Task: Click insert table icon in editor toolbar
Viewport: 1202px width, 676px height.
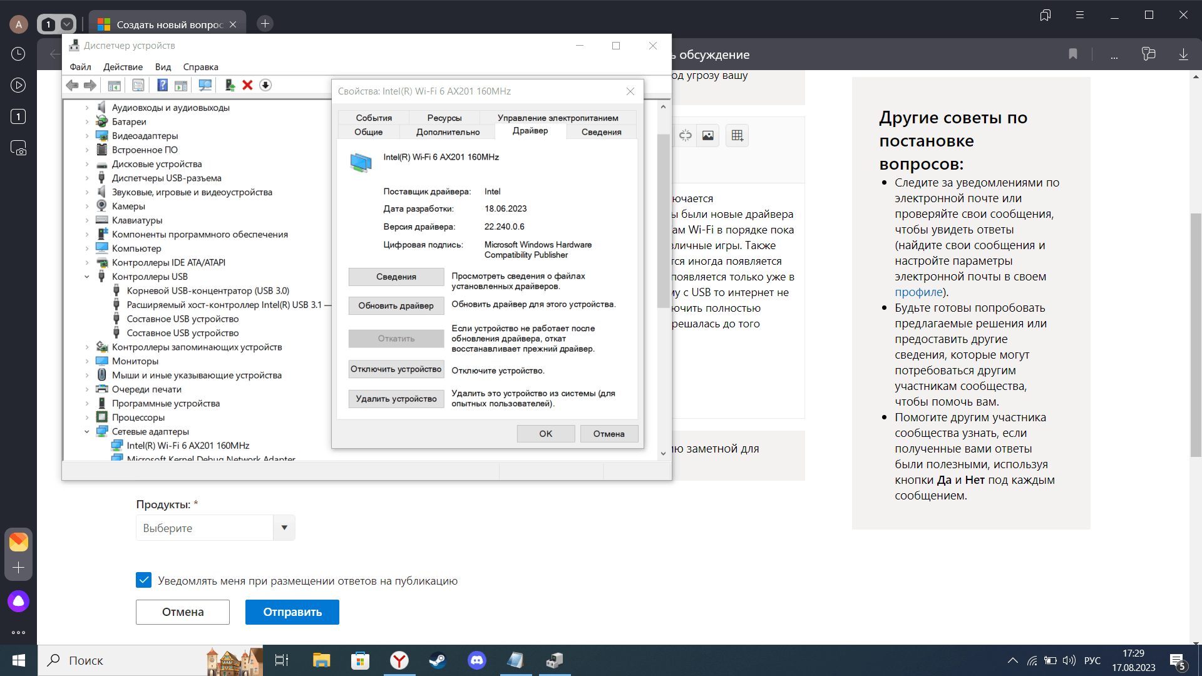Action: (737, 135)
